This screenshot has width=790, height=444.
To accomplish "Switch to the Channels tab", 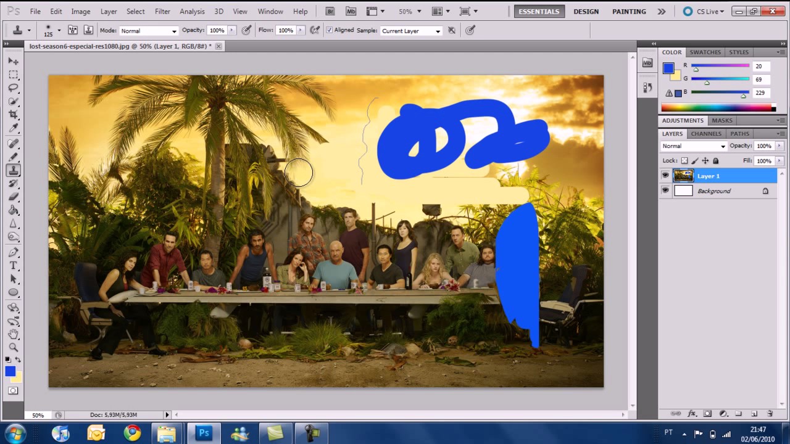I will click(706, 134).
